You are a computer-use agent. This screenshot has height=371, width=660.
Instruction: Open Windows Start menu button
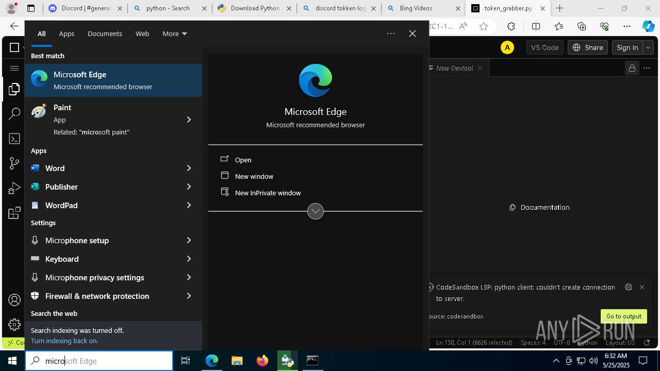pos(12,361)
